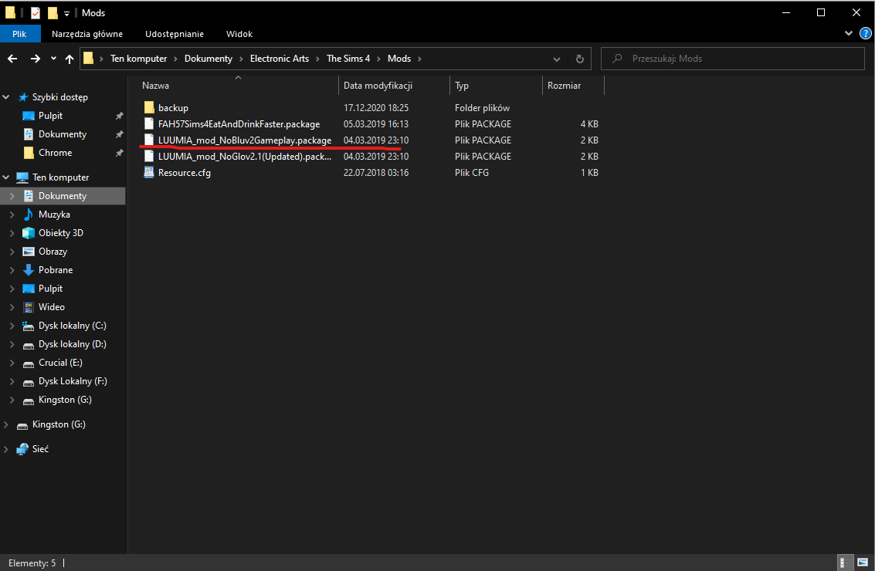This screenshot has height=571, width=875.
Task: Open Dysk lokalny (C:) drive
Action: (72, 325)
